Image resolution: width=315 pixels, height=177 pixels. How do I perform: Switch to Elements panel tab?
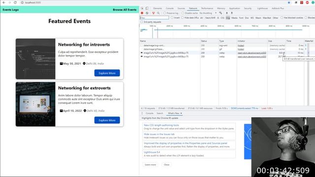click(x=157, y=8)
